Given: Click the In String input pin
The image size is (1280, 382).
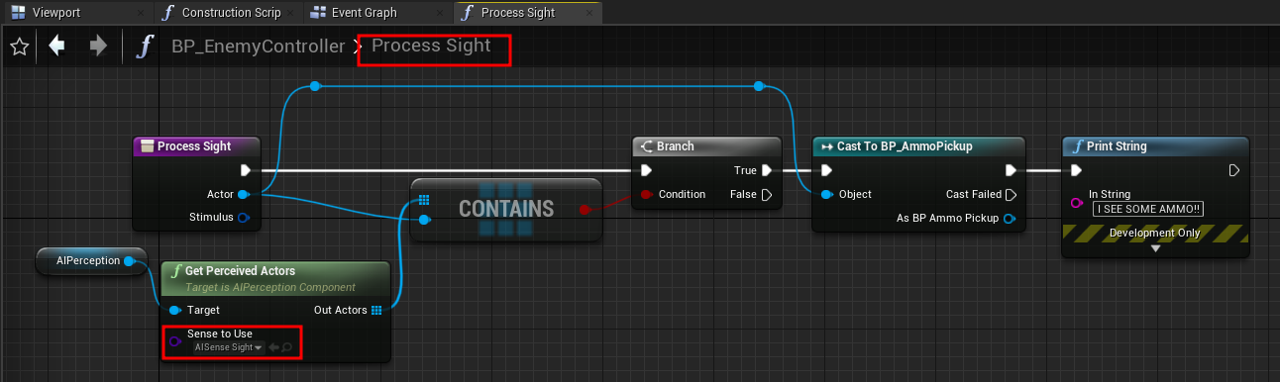Looking at the screenshot, I should 1077,202.
